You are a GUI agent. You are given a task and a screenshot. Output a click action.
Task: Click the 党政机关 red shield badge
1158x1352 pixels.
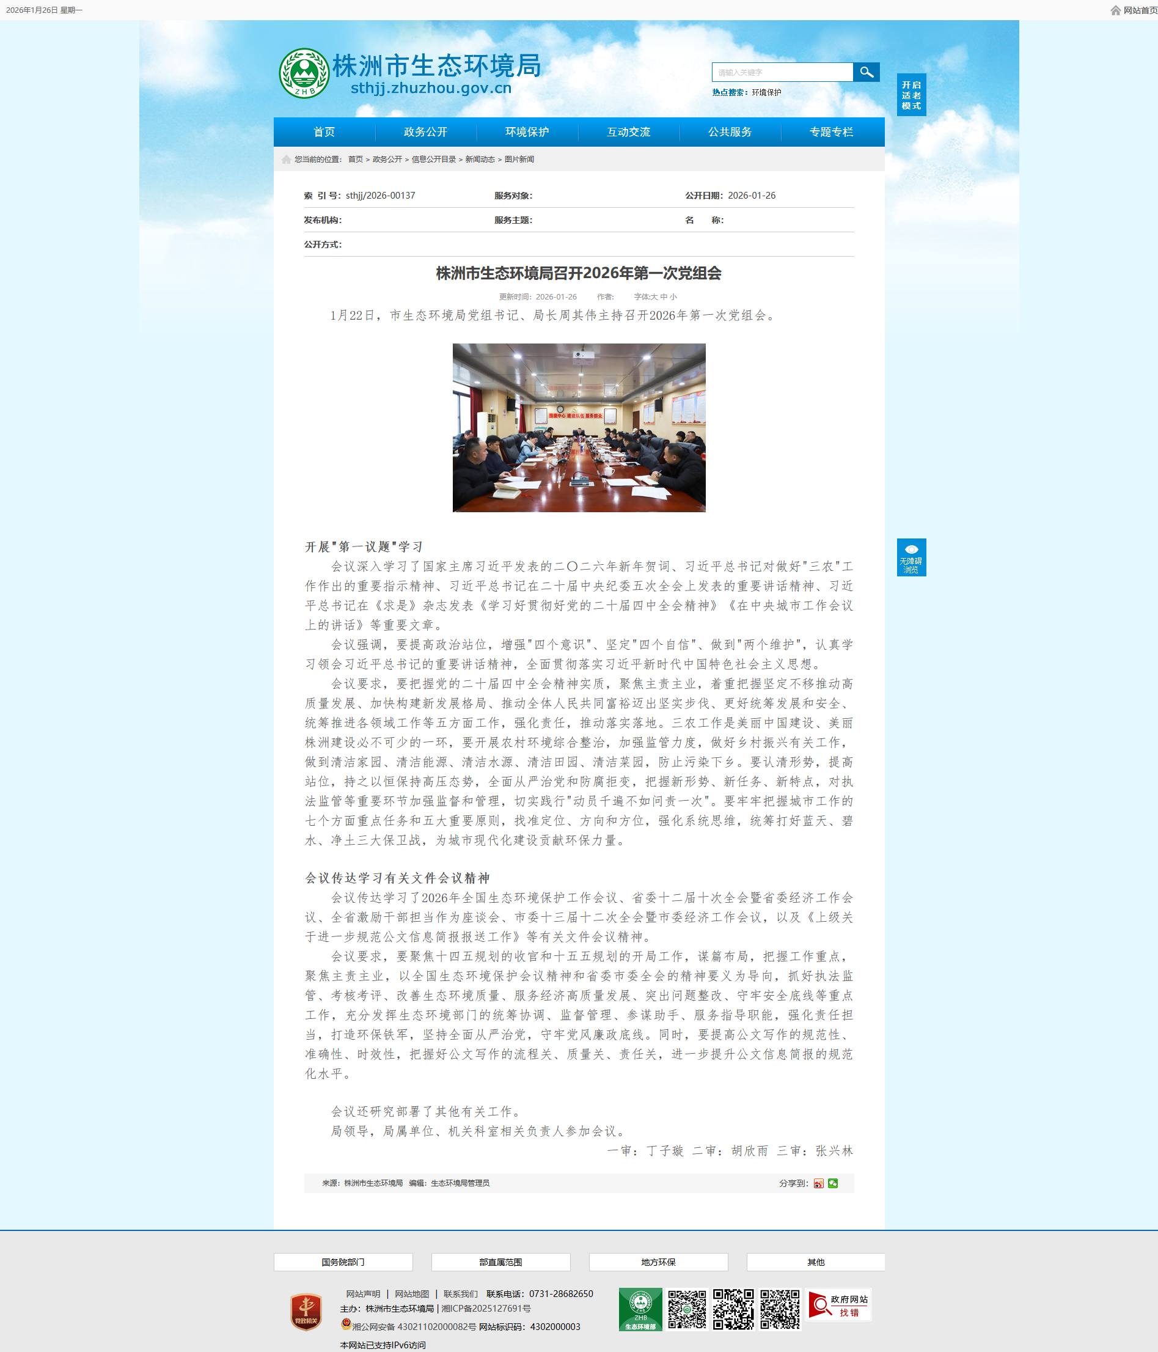click(x=306, y=1312)
